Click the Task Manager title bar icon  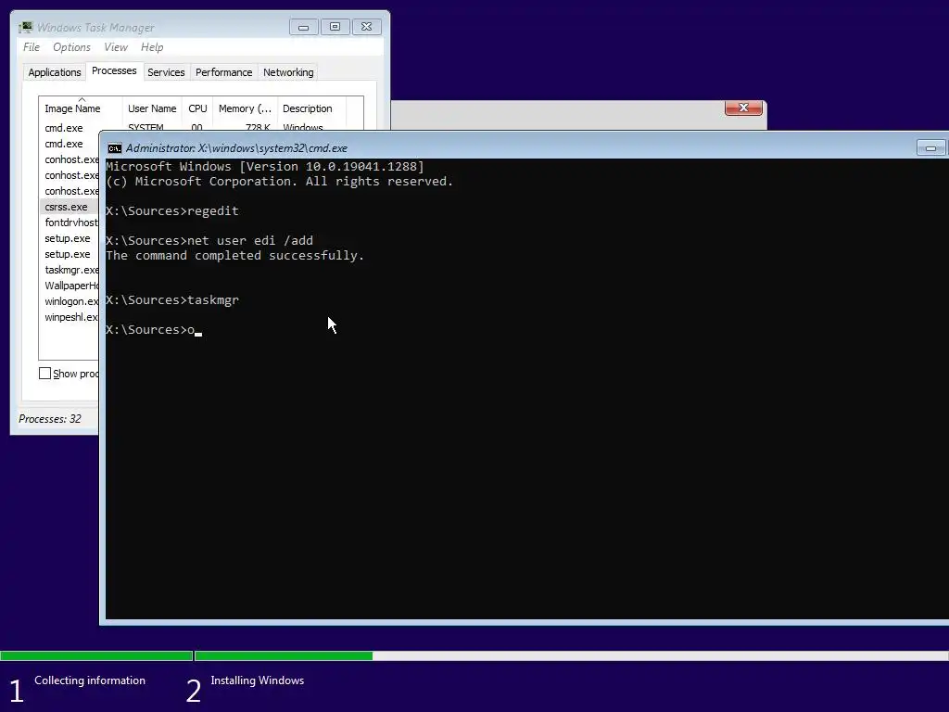pos(25,27)
